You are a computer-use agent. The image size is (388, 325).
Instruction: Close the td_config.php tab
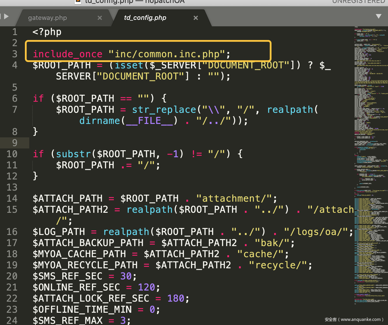coord(196,18)
